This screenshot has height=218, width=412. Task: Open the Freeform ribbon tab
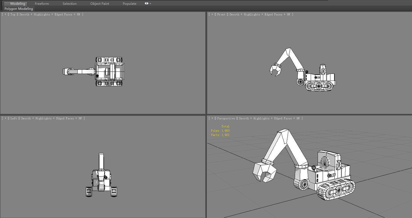click(x=42, y=4)
